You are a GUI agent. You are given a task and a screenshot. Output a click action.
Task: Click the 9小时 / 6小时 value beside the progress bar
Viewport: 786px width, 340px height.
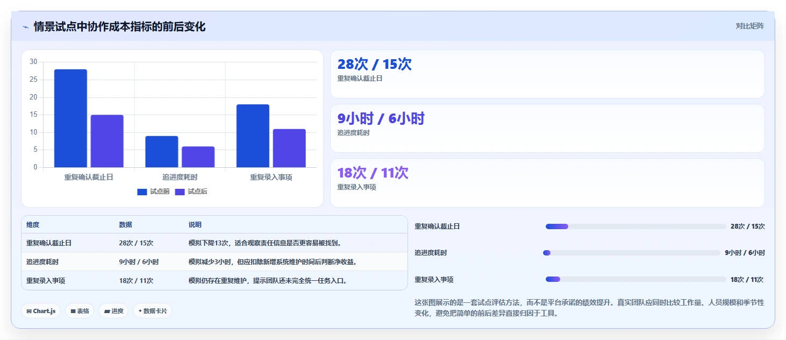(x=745, y=253)
